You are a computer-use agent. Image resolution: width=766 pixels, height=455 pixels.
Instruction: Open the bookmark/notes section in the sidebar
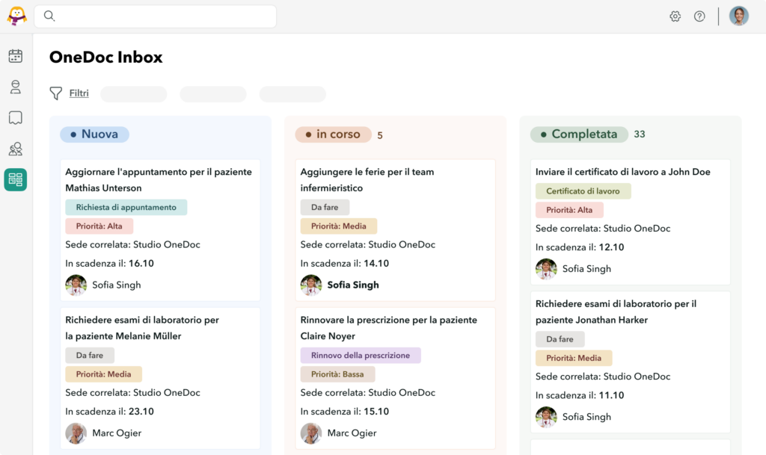tap(15, 117)
